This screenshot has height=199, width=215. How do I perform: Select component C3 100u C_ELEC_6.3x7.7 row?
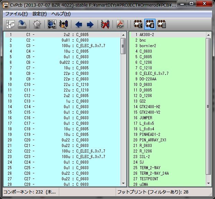click(62, 46)
